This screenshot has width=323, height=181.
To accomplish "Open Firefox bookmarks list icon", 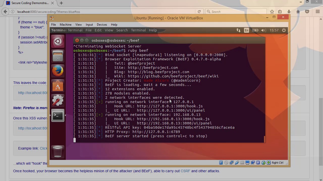I will [x=280, y=12].
